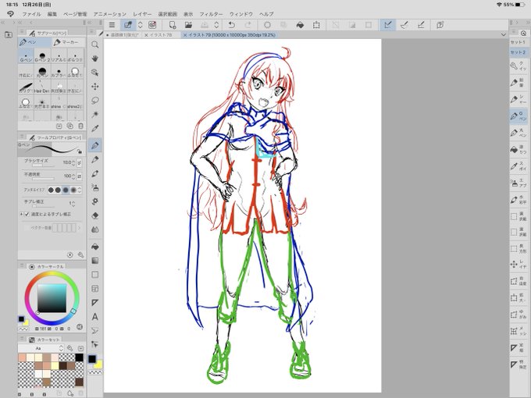Select the Brush tool in tool palette
This screenshot has height=398, width=531.
click(95, 173)
